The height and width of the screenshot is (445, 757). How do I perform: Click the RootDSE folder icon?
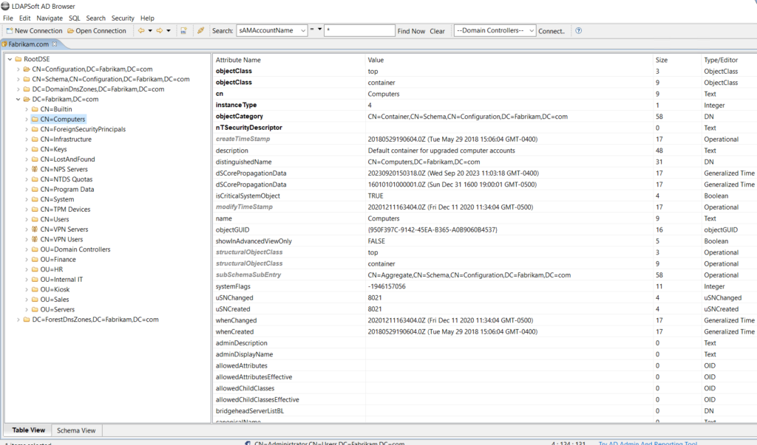pos(18,59)
